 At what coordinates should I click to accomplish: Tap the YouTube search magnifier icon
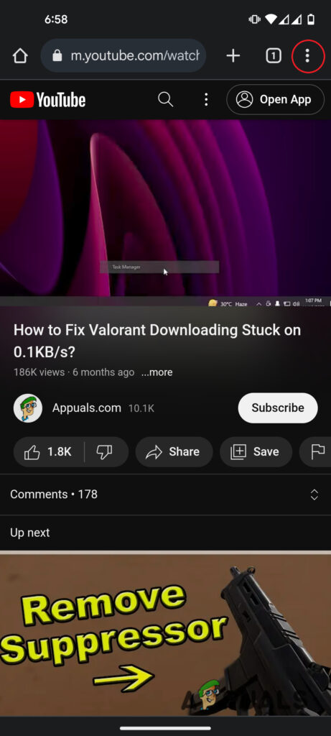pyautogui.click(x=165, y=99)
